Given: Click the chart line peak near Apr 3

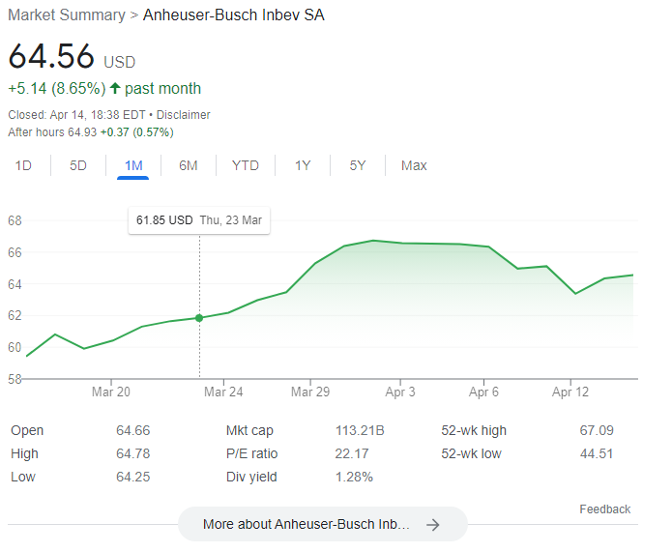Looking at the screenshot, I should pos(373,241).
